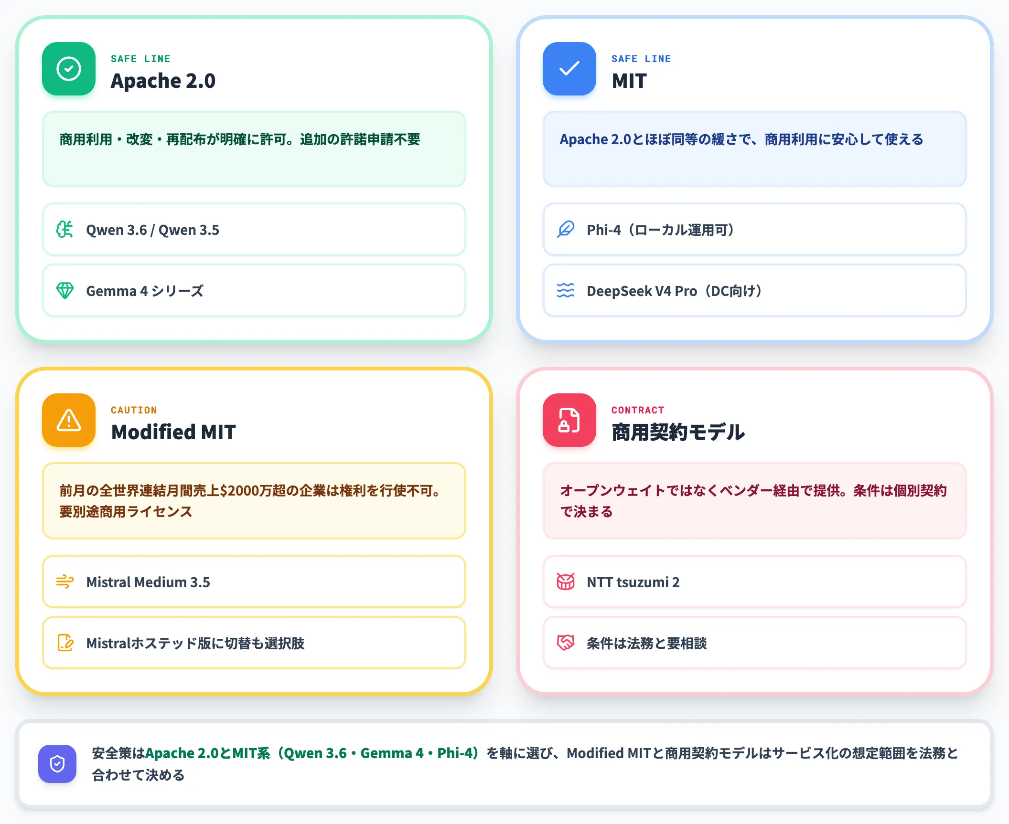The height and width of the screenshot is (824, 1009).
Task: Click the SAFE LINE label above MIT
Action: pyautogui.click(x=641, y=59)
